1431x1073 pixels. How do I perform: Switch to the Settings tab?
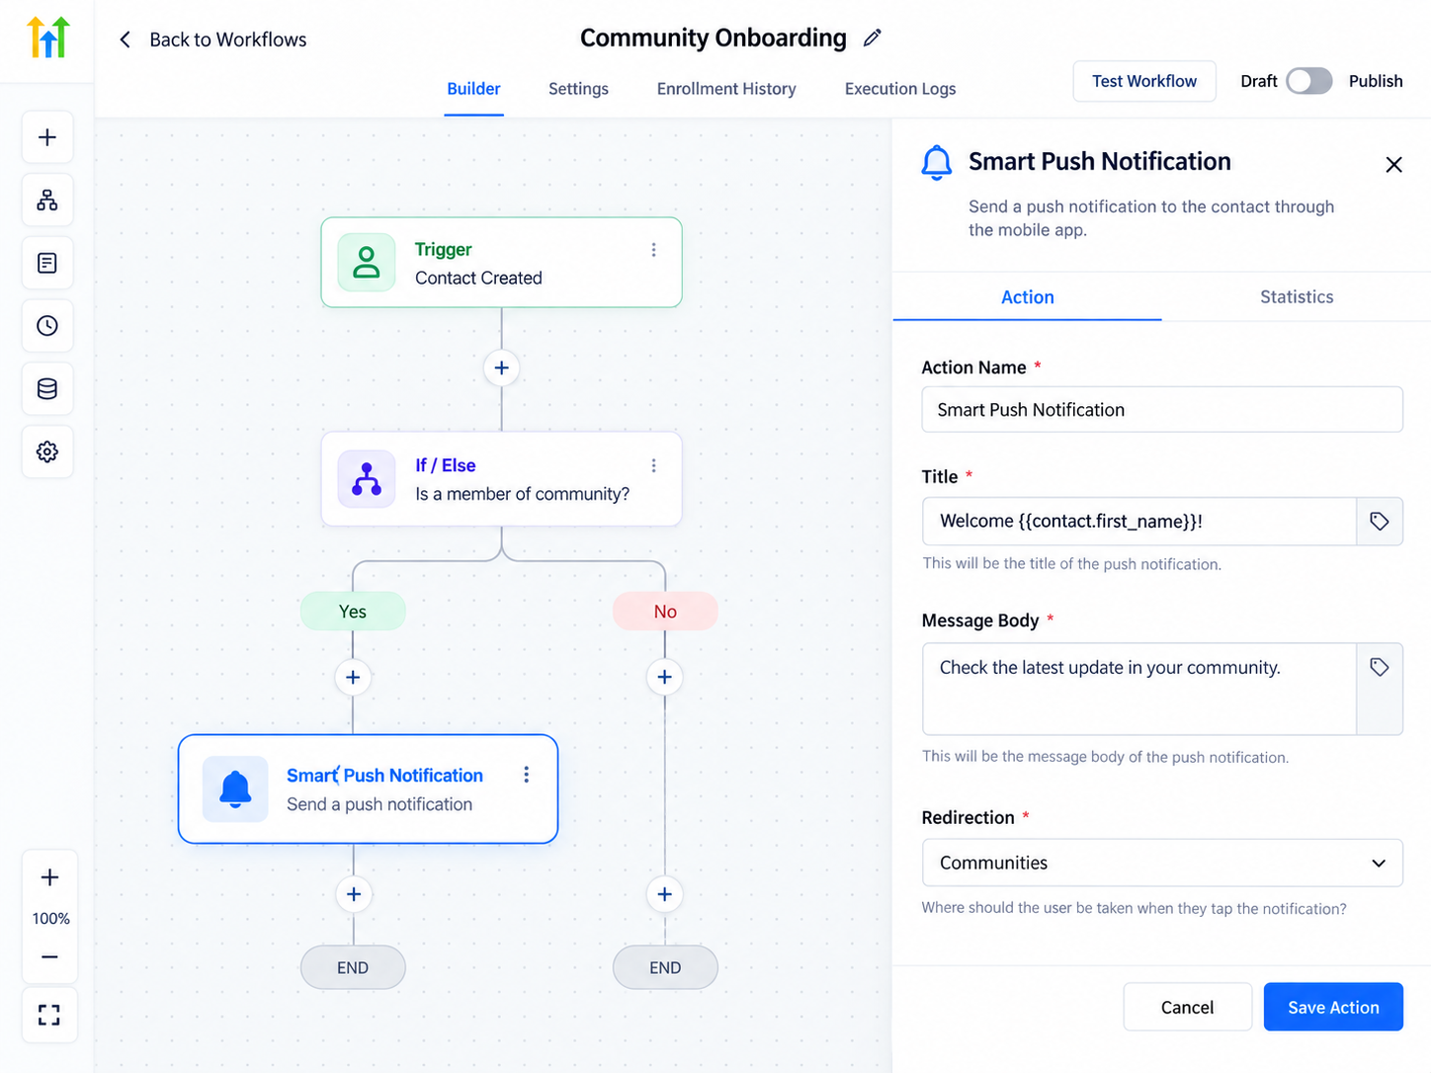(578, 89)
